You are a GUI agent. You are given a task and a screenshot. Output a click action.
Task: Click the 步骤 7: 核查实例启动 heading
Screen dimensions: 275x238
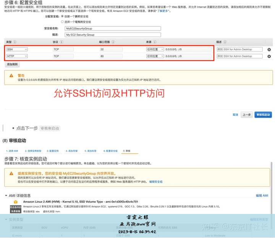click(26, 159)
